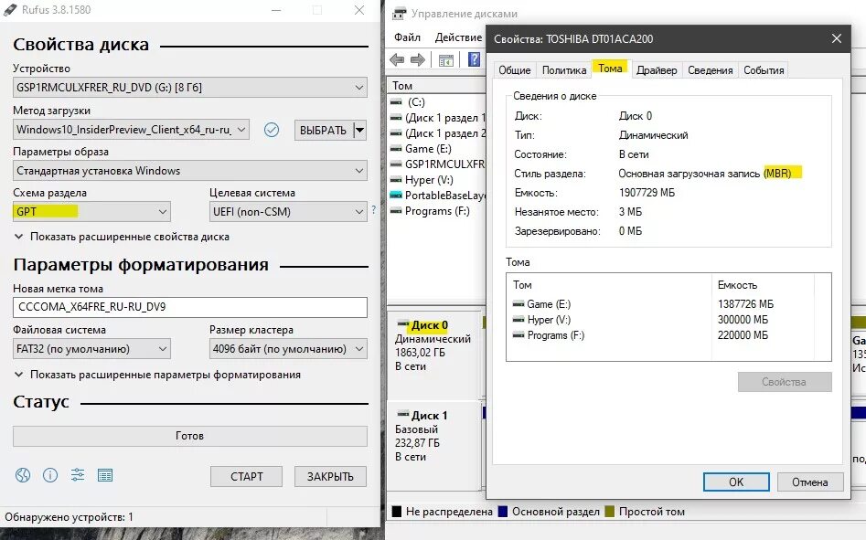Click the Back arrow in Disk Management toolbar
The image size is (866, 540).
click(x=397, y=59)
